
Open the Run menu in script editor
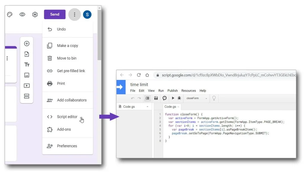coord(161,91)
